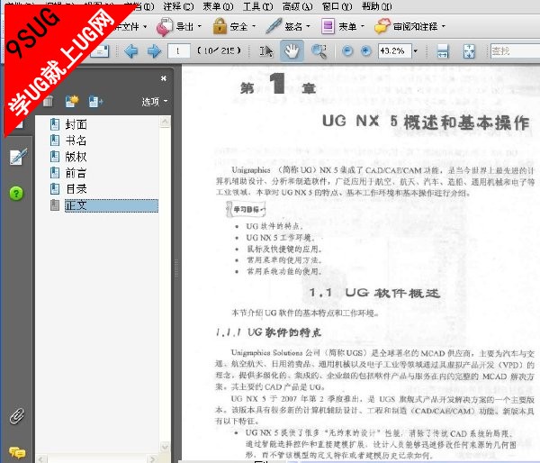Screen dimensions: 540x463
Task: Zoom out with the minus button
Action: (x=347, y=51)
